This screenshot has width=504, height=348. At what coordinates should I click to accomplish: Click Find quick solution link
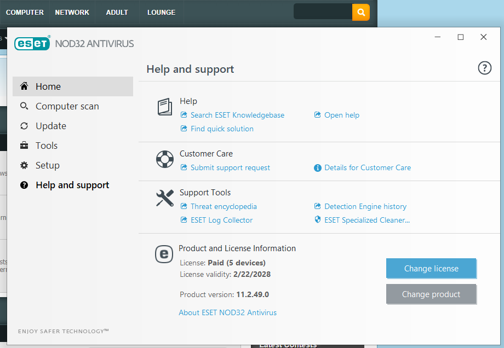pos(222,129)
